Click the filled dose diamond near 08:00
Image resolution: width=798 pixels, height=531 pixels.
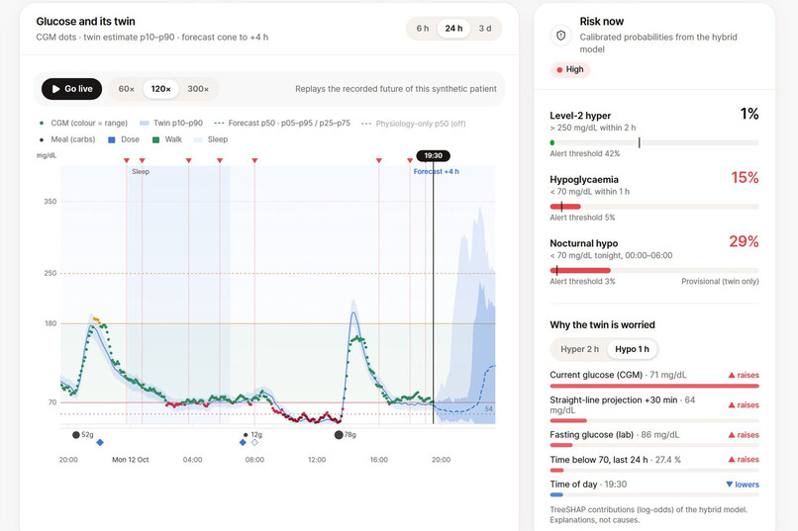pos(243,443)
